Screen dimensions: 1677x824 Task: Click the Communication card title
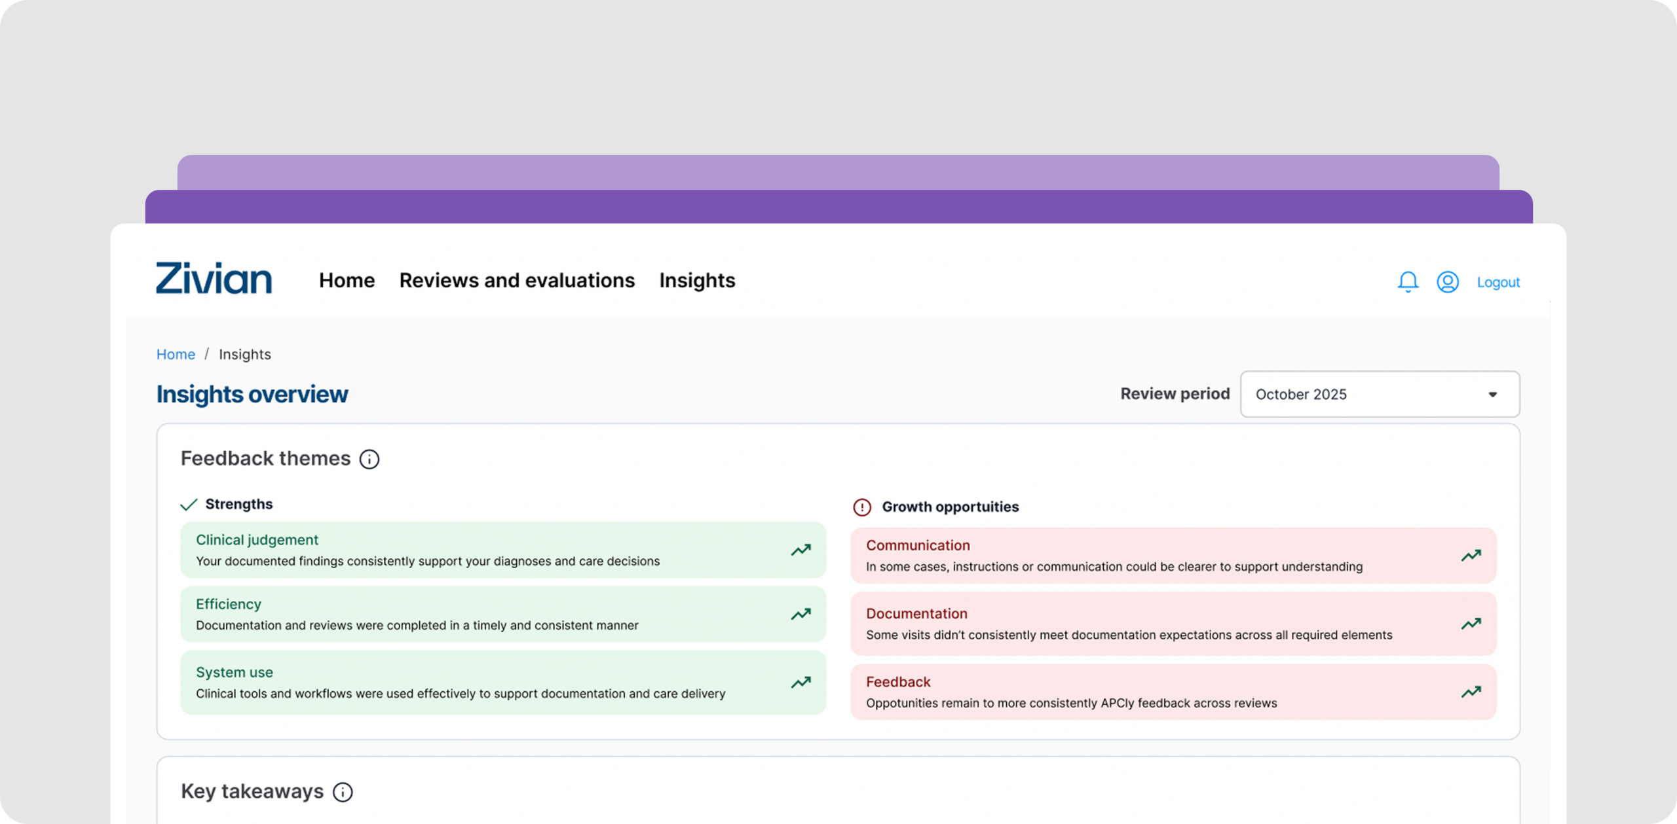(918, 545)
